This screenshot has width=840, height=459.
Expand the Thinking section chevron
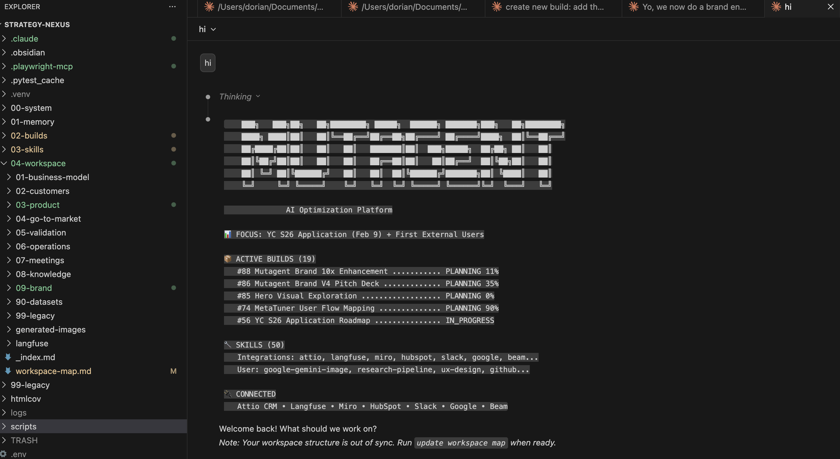point(258,96)
